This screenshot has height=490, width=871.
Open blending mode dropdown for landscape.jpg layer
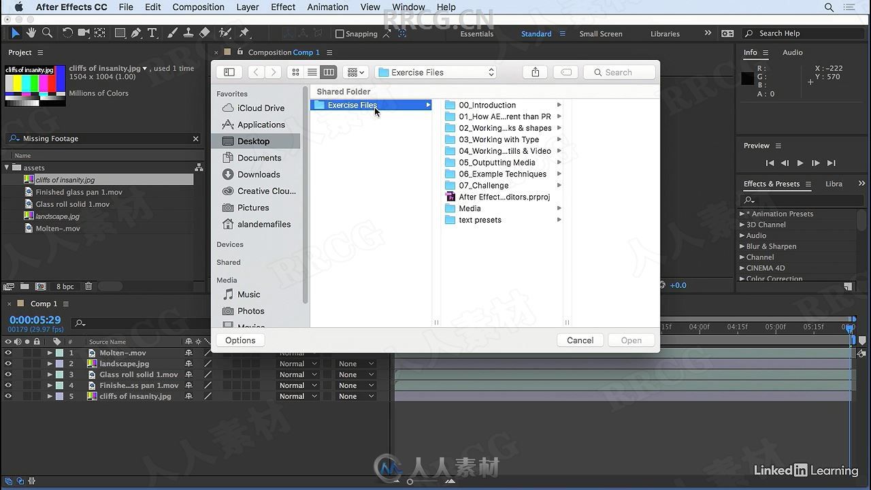pos(298,363)
